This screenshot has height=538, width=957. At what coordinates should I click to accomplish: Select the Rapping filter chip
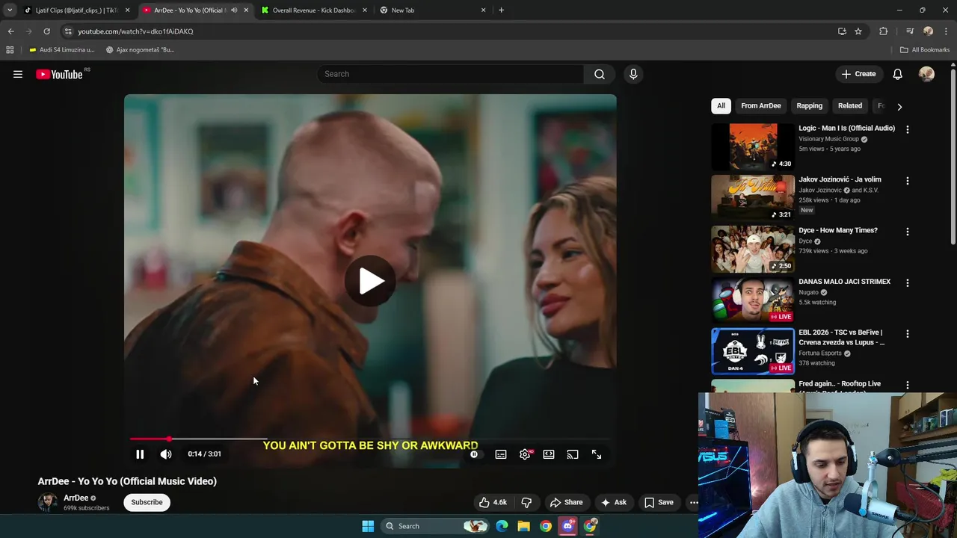click(809, 106)
